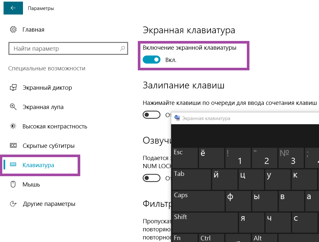The height and width of the screenshot is (242, 319).
Task: Click the Специальные возможности section label
Action: pos(47,68)
